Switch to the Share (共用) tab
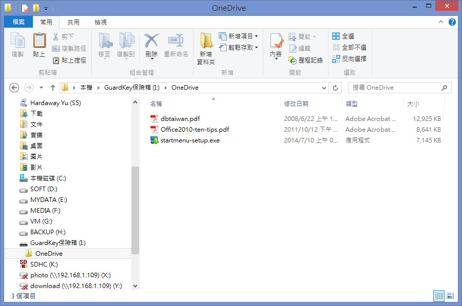Viewport: 462px width, 306px height. click(x=73, y=23)
